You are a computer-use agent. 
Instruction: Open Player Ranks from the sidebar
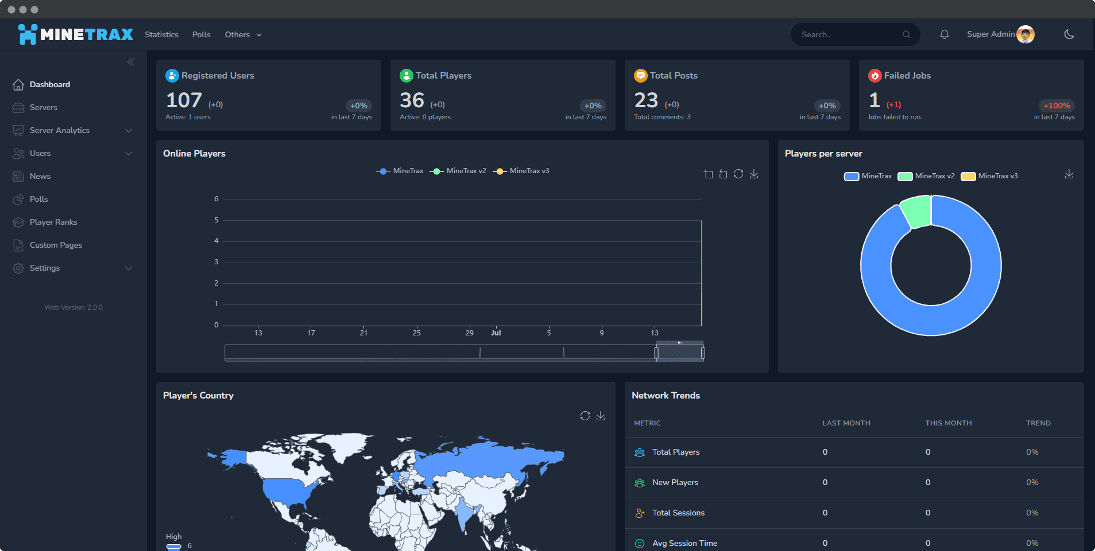coord(53,222)
